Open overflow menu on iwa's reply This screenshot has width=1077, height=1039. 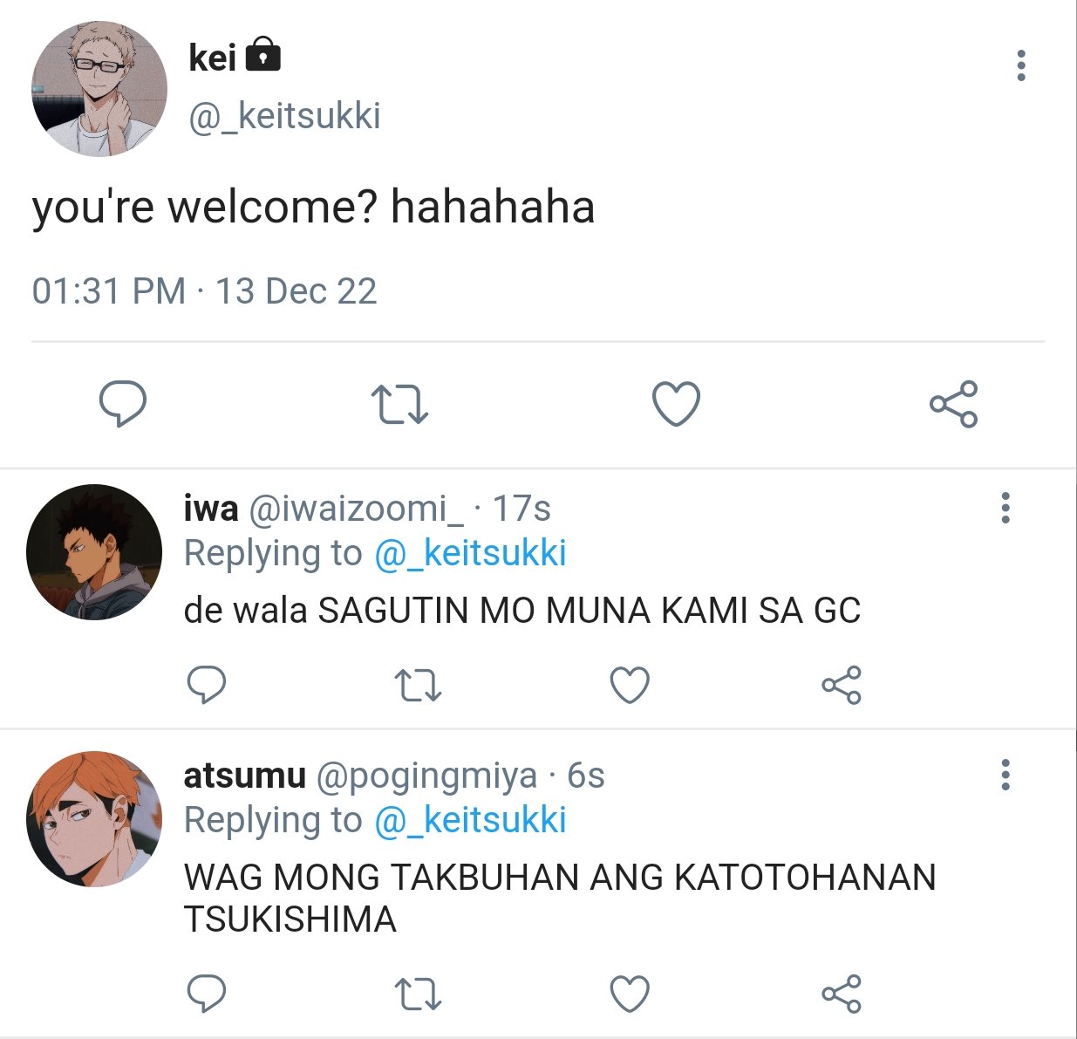pos(1005,508)
